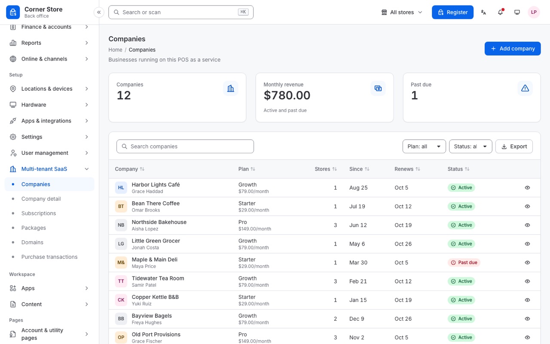Sort table by Since column
This screenshot has height=344, width=550.
coord(359,169)
